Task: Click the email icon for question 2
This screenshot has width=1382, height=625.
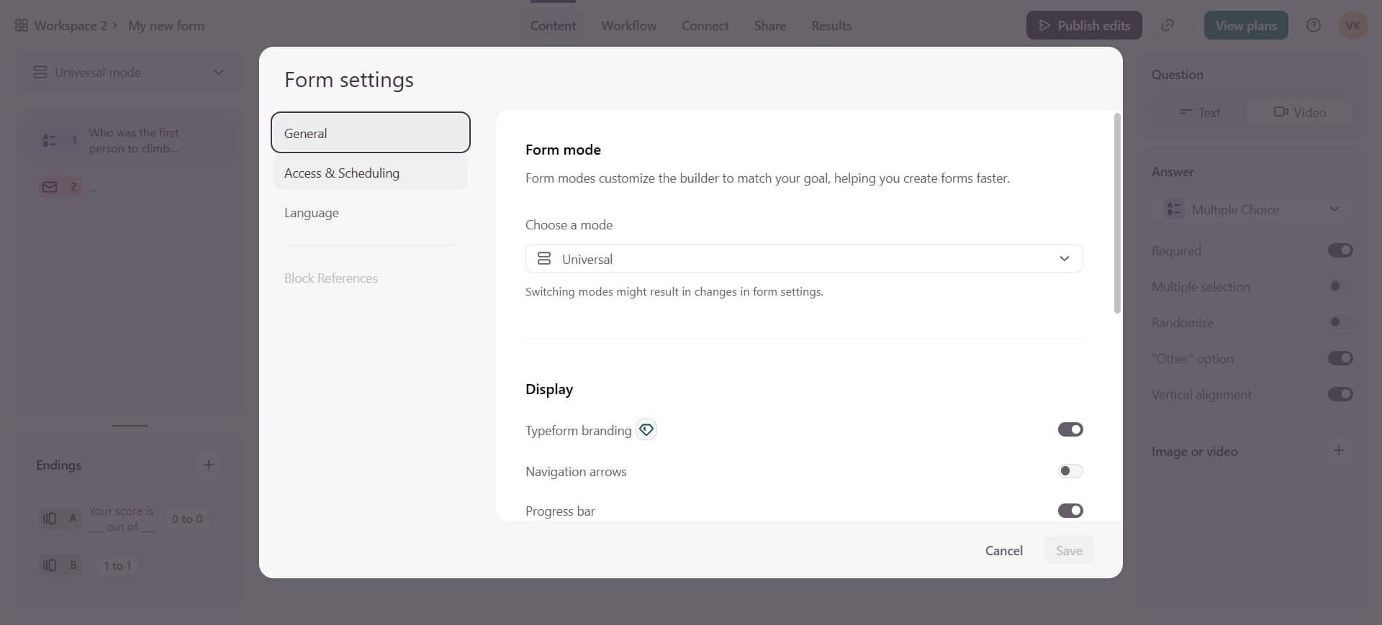Action: pyautogui.click(x=50, y=187)
